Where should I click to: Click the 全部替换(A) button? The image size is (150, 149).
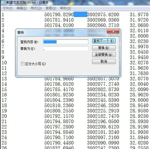(104, 54)
